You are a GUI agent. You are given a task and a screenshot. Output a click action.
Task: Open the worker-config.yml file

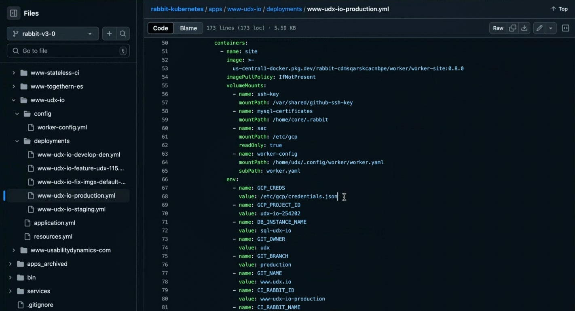pos(62,127)
